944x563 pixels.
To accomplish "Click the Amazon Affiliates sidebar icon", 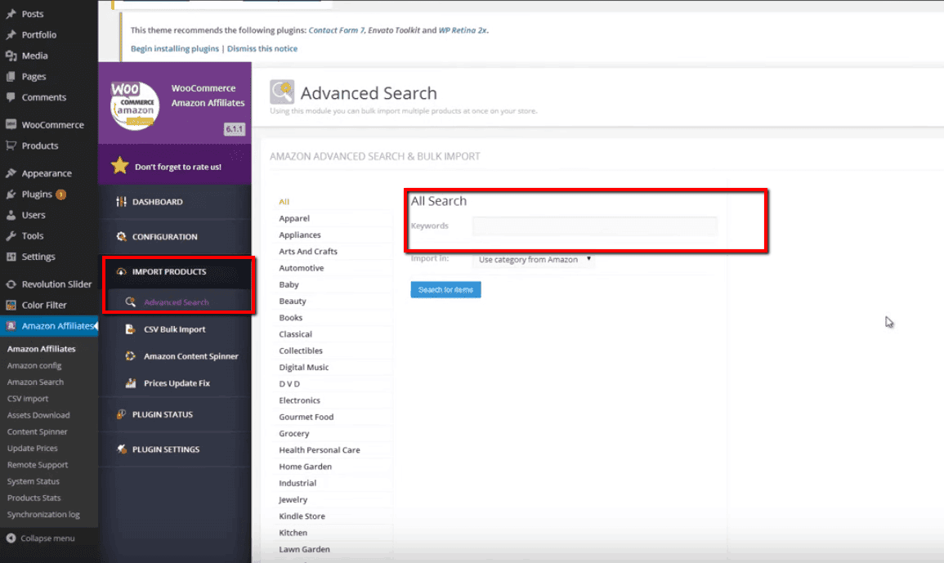I will (11, 326).
